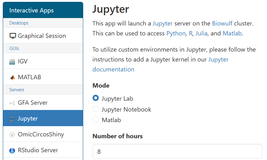Click the Julia link

click(x=201, y=33)
